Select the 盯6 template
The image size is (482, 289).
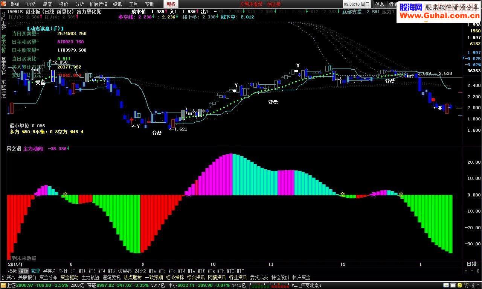(111, 271)
